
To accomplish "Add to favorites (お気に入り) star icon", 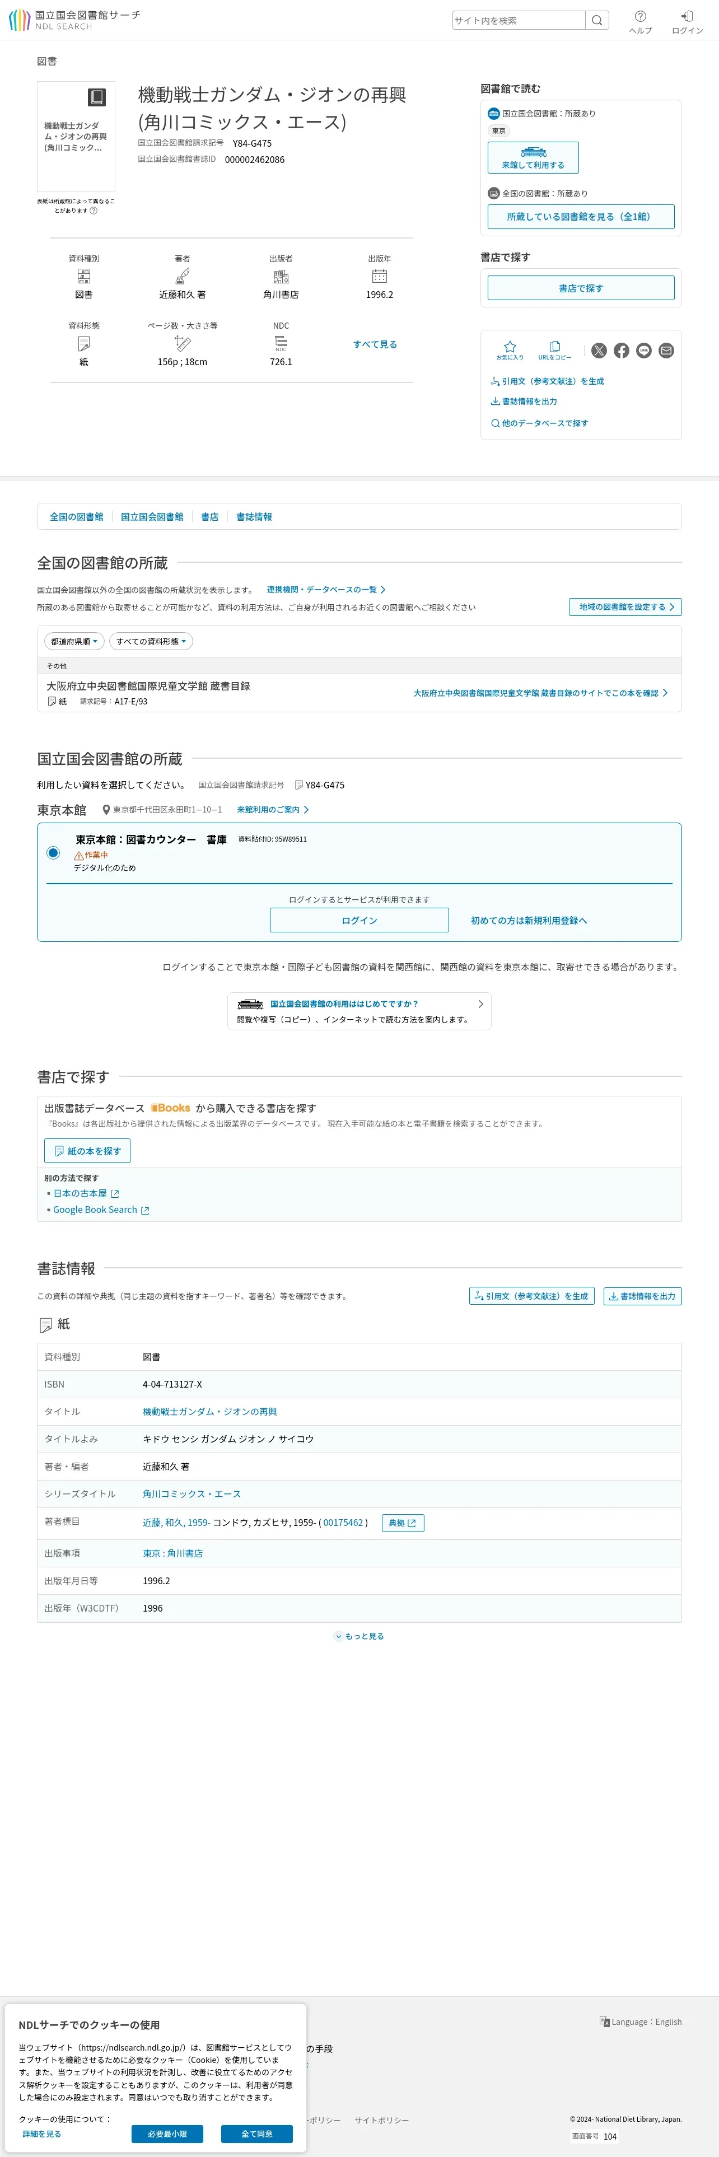I will coord(510,350).
